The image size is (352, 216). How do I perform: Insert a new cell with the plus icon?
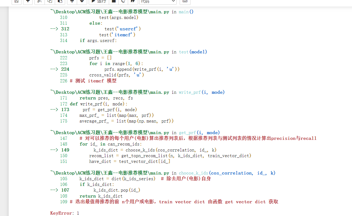[x=28, y=2]
